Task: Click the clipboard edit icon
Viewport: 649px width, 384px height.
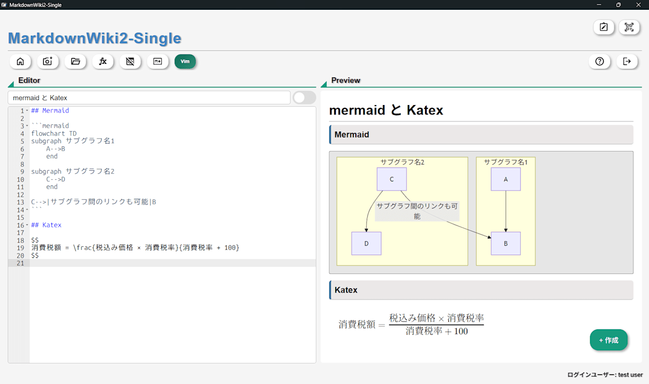Action: [604, 27]
